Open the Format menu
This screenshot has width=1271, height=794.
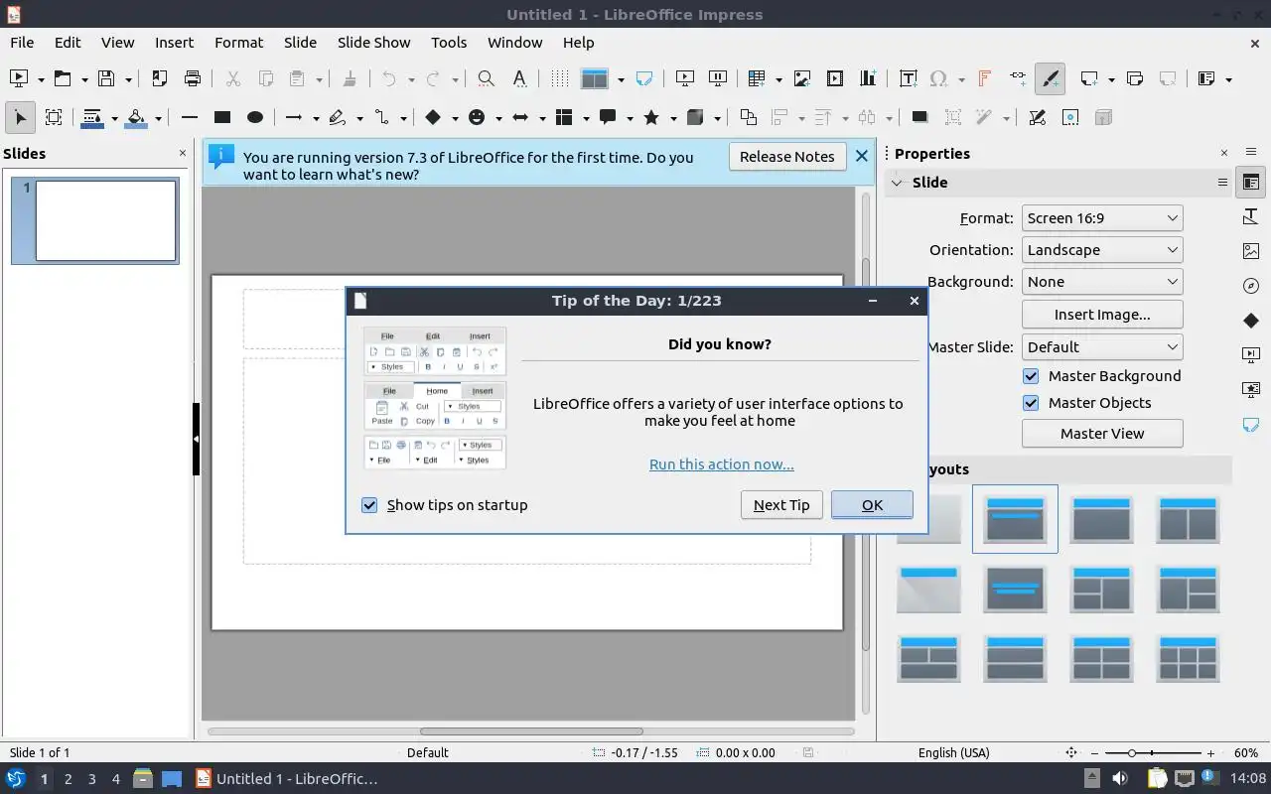tap(238, 43)
